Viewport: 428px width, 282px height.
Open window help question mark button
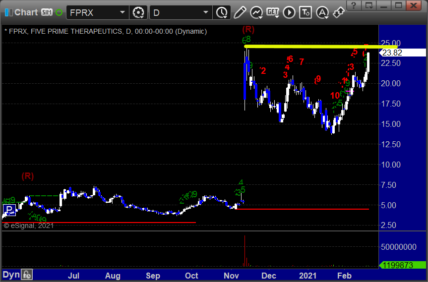(x=354, y=5)
